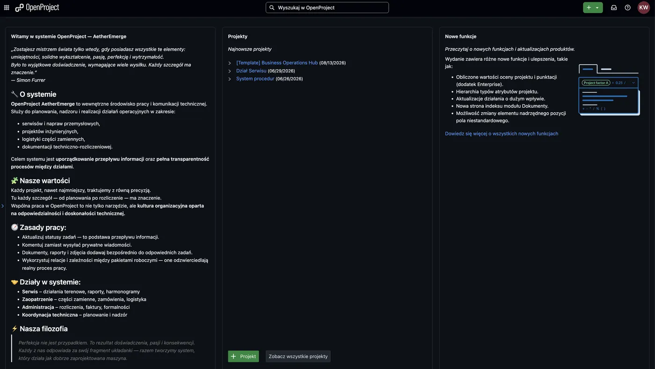The width and height of the screenshot is (655, 369).
Task: Follow 'Dowiedz się więcej o wszystkich nowych funkcjach'
Action: (x=502, y=133)
